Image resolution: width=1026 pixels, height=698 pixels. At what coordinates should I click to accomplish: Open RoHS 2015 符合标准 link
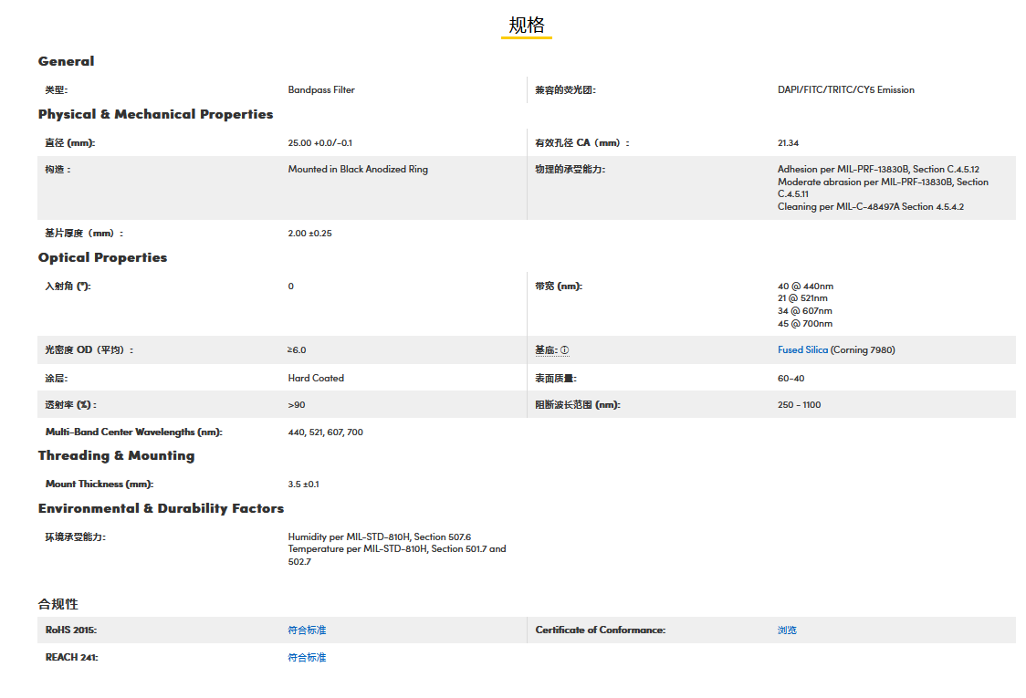pyautogui.click(x=307, y=630)
